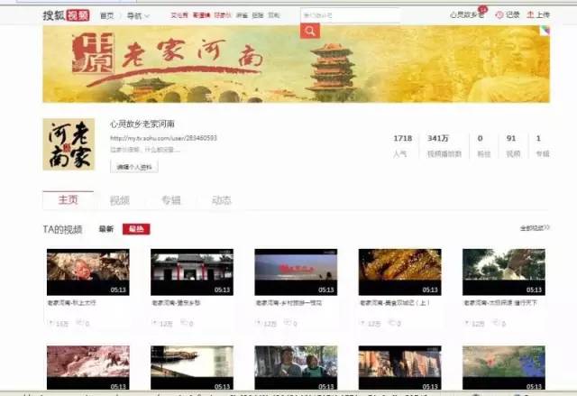This screenshot has width=577, height=396.
Task: Click inside the top search input field
Action: [351, 15]
